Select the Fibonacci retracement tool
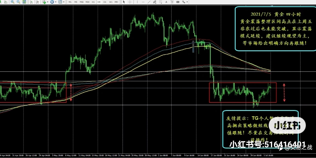This screenshot has height=158, width=316. coord(161,2)
